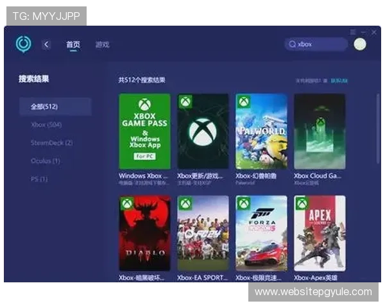385x308 pixels.
Task: Minimize the accelerator window
Action: tap(364, 32)
